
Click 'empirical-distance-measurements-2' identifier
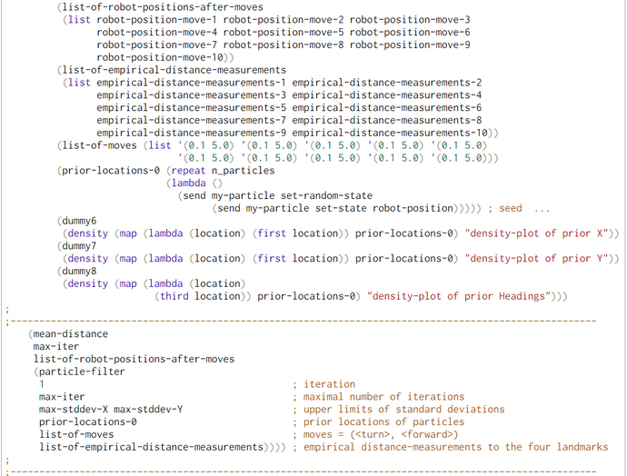pyautogui.click(x=387, y=83)
